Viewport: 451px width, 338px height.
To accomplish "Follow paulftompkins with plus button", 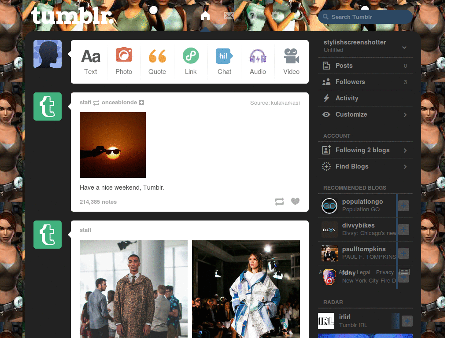I will point(403,253).
